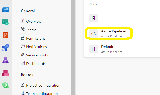Screen dimensions: 160x95
Task: Open the Overview hub icon in sidebar
Action: click(x=6, y=9)
